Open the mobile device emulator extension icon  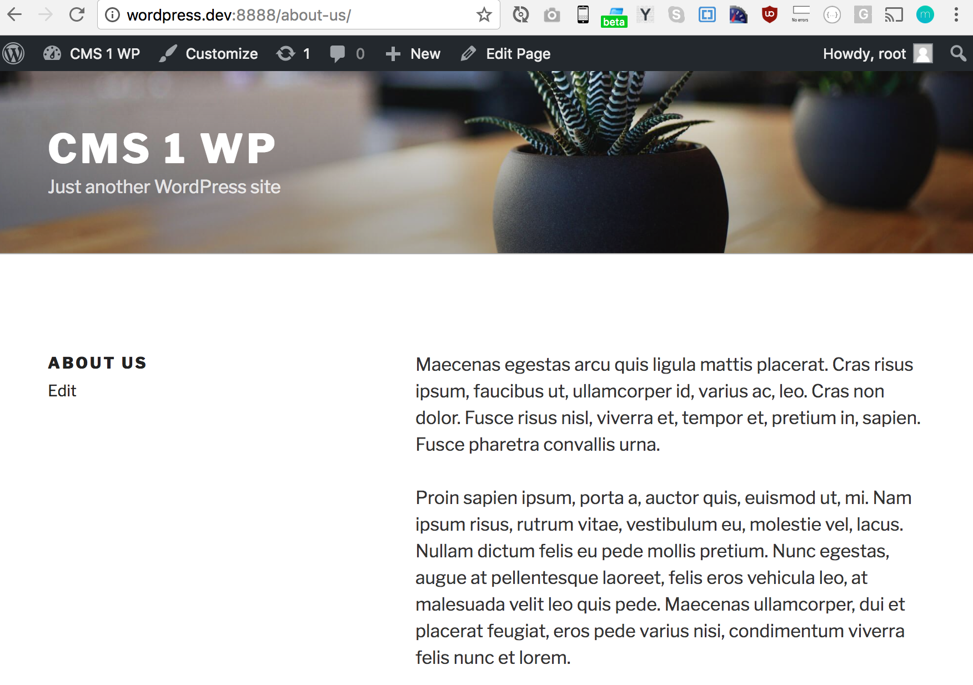(583, 15)
